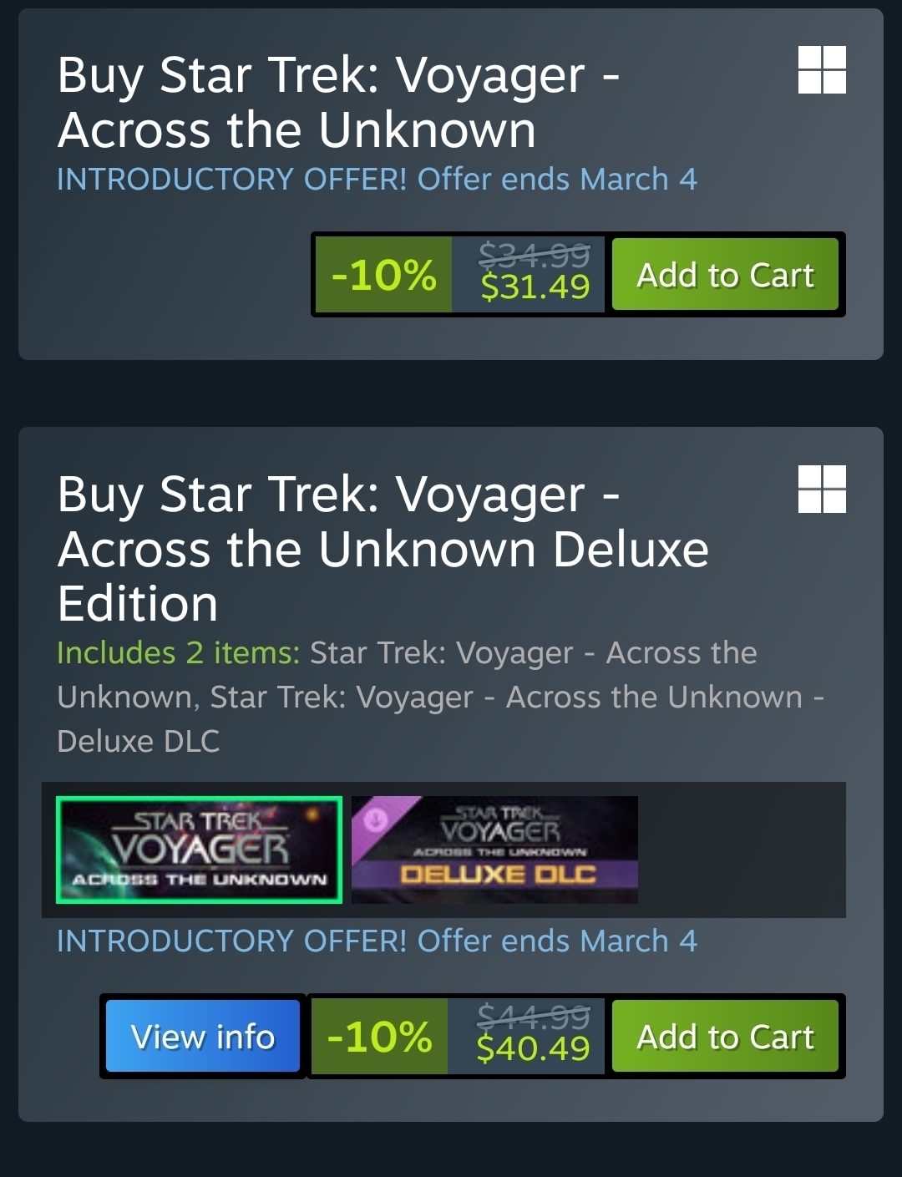Click the introductory offer text under the standard edition

377,179
